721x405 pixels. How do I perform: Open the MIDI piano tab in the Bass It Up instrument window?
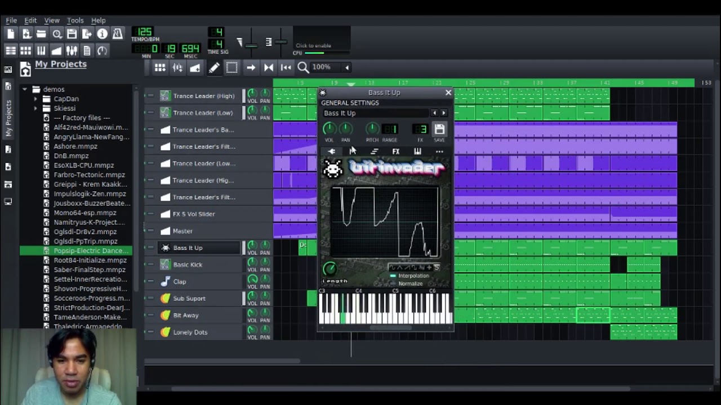pyautogui.click(x=417, y=151)
